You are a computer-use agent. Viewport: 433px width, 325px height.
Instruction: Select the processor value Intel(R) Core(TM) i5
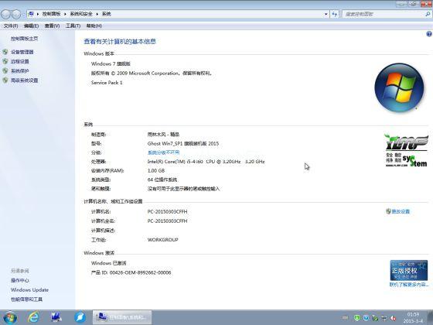coord(206,162)
